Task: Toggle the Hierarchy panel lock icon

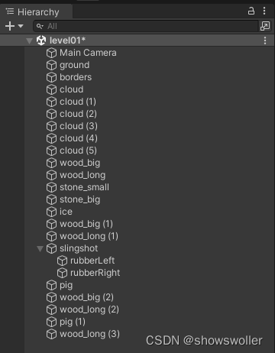Action: (251, 11)
